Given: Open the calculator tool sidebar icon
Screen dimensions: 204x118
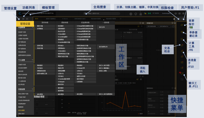Looking at the screenshot, I should [182, 39].
